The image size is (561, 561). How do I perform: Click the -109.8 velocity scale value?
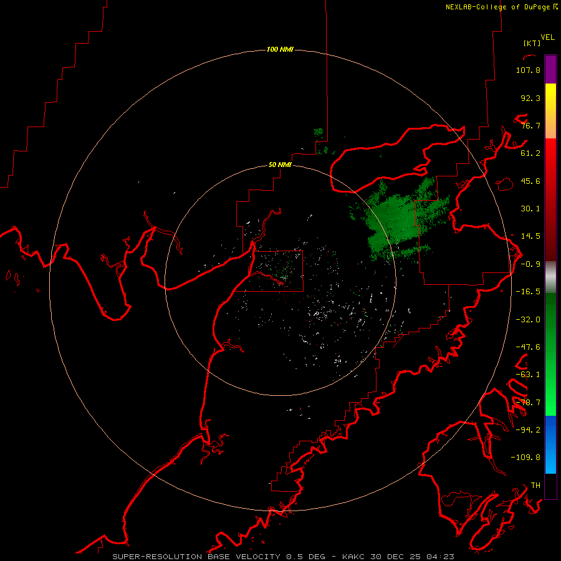pyautogui.click(x=525, y=458)
